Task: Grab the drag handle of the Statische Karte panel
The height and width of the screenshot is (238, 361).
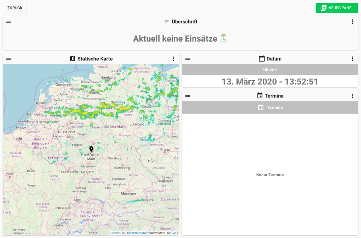Action: [x=8, y=58]
